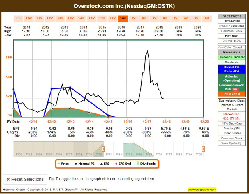Viewport: 249px width, 194px height.
Task: Click the Normal PE dot at 12/13
Action: (70, 87)
